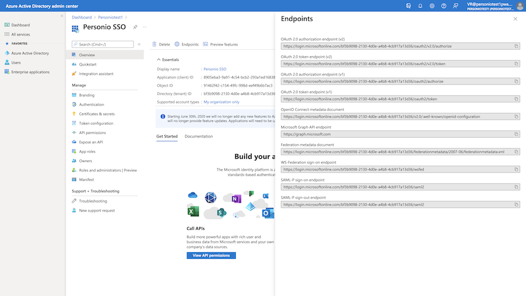
Task: Click the Application (client) ID value
Action: pyautogui.click(x=239, y=77)
